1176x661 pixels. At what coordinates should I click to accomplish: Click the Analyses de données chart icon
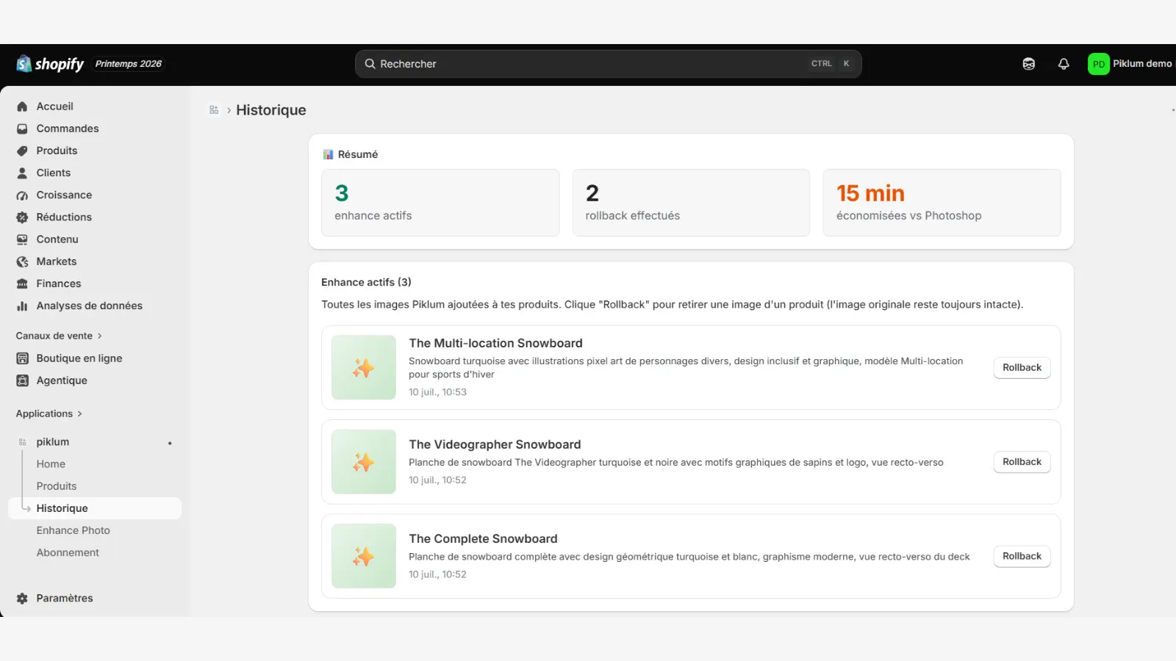[22, 306]
